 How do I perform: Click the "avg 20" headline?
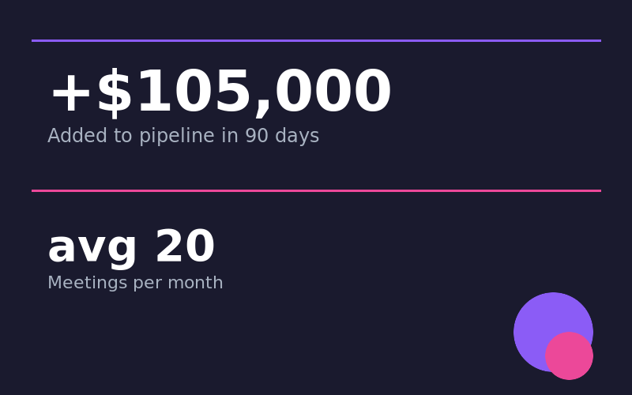tap(131, 248)
